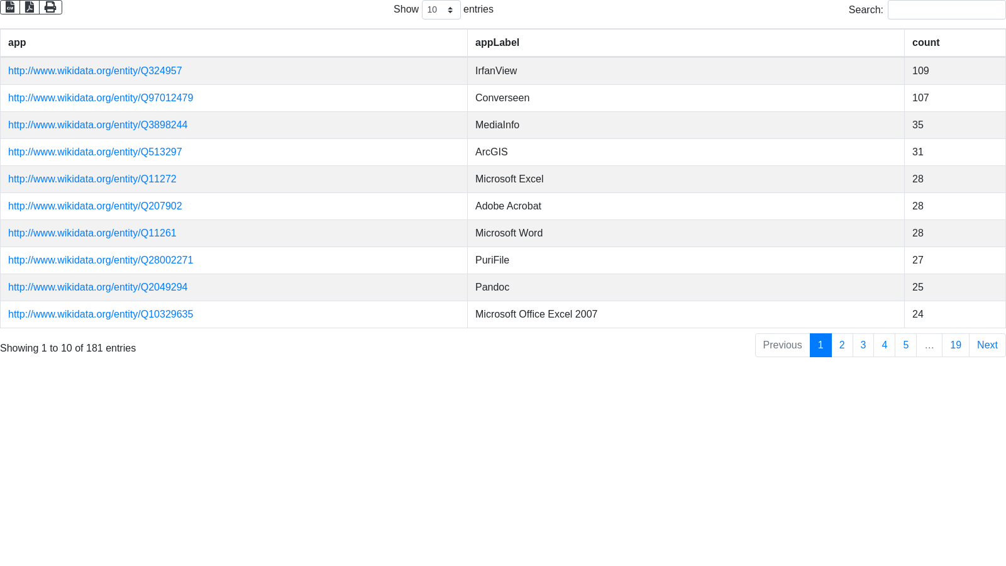
Task: Select the IrfanView label cell
Action: pos(686,71)
